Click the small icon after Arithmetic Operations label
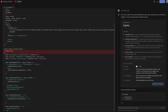Viewport: 168px width, 112px height. 137,39
